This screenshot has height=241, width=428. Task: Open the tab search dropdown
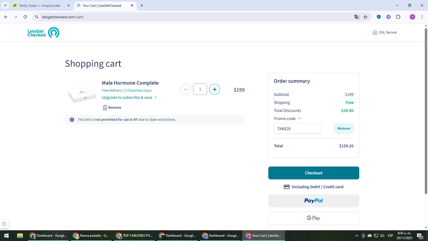pos(5,5)
